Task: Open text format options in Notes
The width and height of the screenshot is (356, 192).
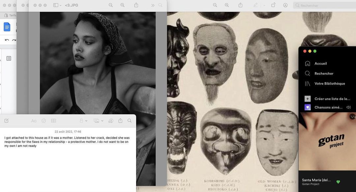Action: pyautogui.click(x=34, y=121)
